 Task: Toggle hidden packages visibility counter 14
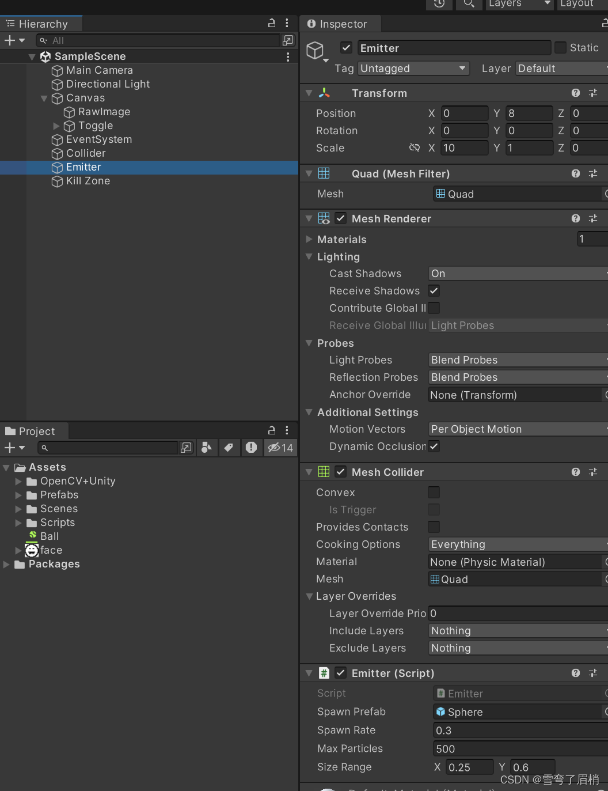pos(280,448)
